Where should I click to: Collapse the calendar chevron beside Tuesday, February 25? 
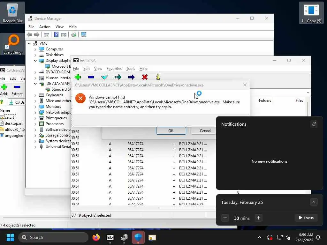[x=314, y=202]
